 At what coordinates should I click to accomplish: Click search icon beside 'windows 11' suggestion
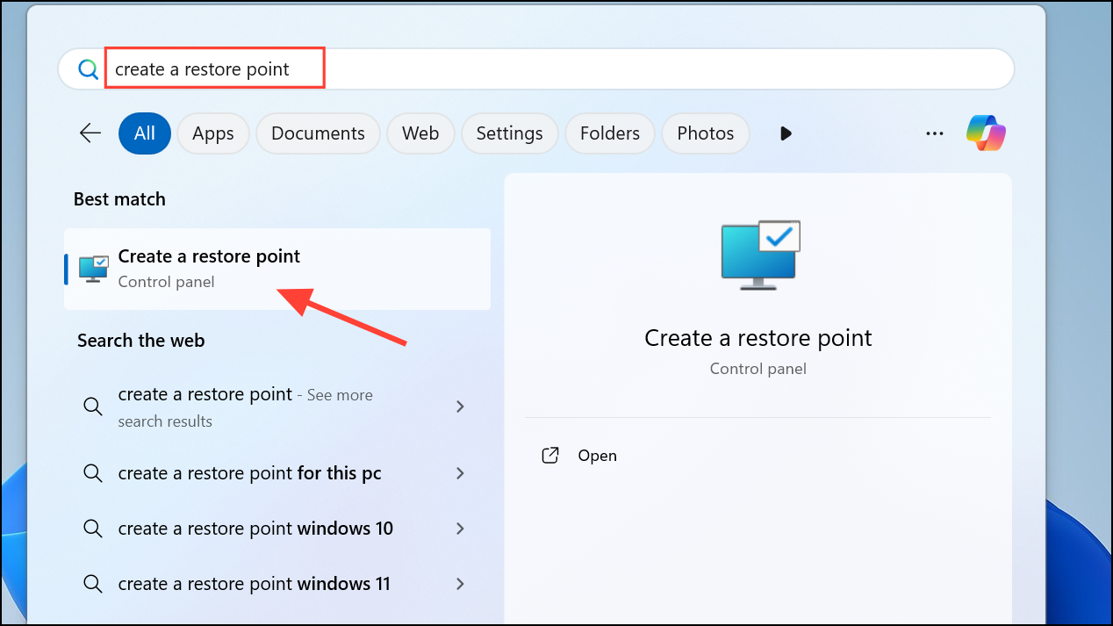pos(92,584)
